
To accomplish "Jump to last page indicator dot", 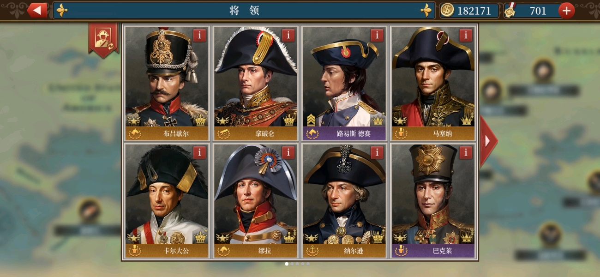I will coord(308,264).
